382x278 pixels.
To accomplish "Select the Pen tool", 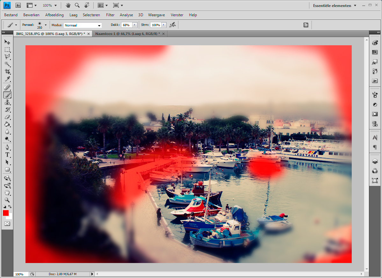I will click(7, 147).
